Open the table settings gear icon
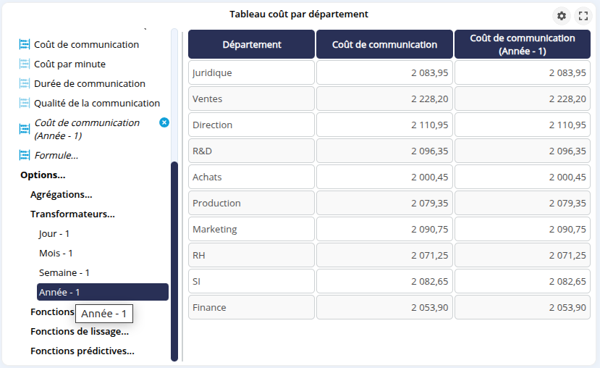Viewport: 600px width, 368px height. [x=562, y=16]
